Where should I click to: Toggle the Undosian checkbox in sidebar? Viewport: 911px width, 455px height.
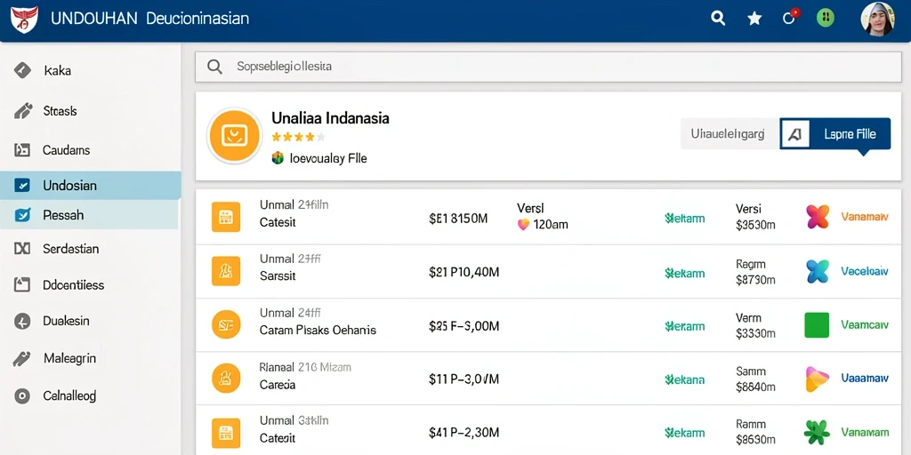pyautogui.click(x=21, y=186)
